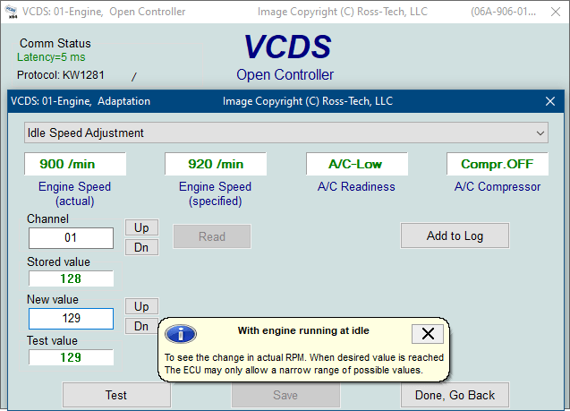Dismiss the yellow idle info balloon
This screenshot has height=411, width=570.
click(428, 333)
